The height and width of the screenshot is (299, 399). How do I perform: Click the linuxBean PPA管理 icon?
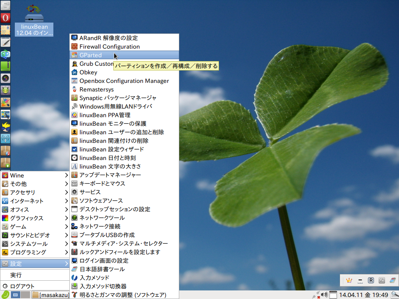(74, 115)
